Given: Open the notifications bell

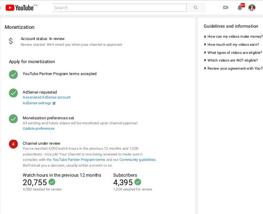Looking at the screenshot, I should (240, 8).
